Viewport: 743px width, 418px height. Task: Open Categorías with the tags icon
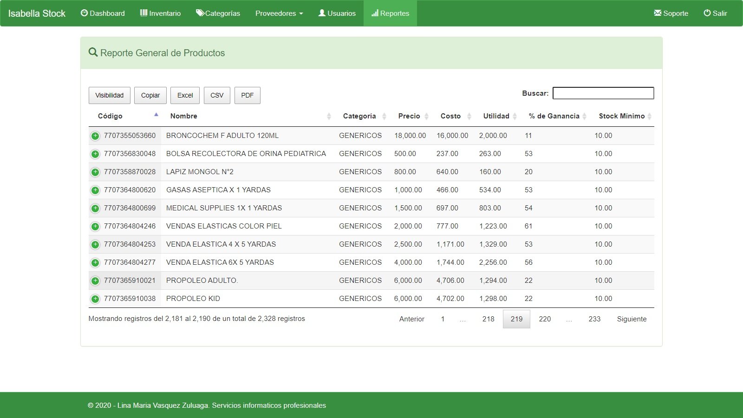200,13
